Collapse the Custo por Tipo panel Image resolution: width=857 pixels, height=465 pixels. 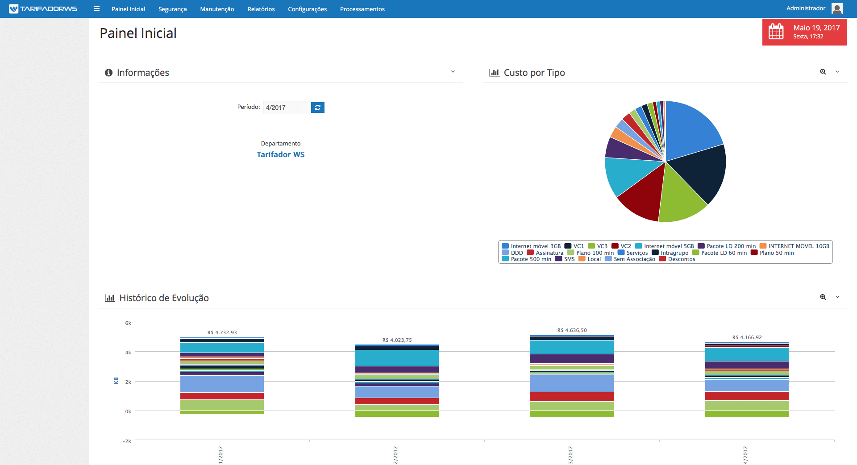tap(837, 72)
